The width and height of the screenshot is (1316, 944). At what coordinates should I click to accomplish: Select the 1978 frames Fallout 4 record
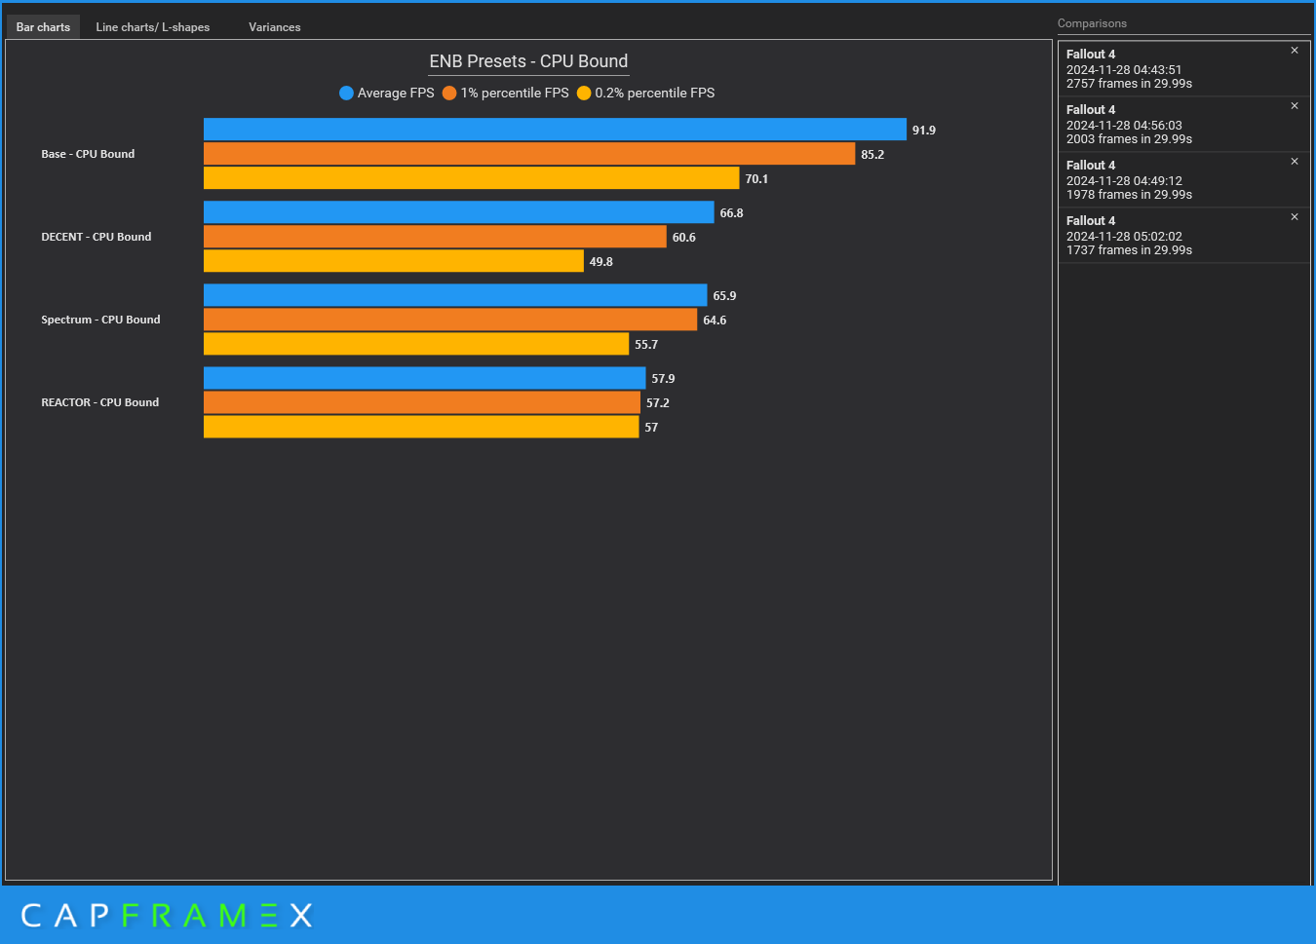tap(1183, 180)
